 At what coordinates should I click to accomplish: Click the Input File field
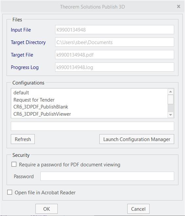(114, 30)
